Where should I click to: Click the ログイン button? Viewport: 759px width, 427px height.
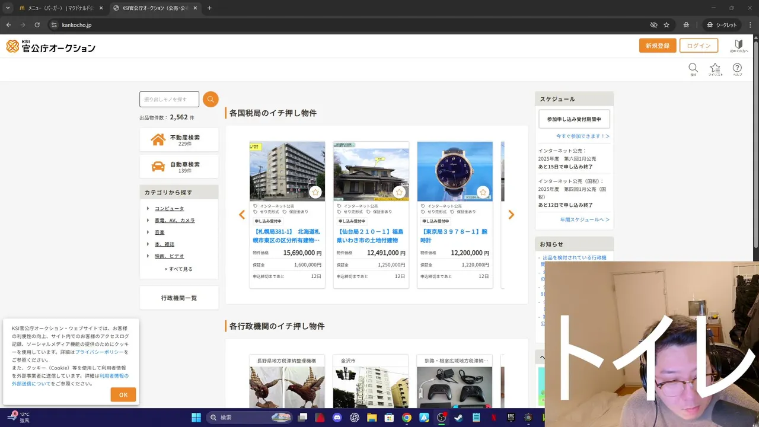tap(699, 46)
